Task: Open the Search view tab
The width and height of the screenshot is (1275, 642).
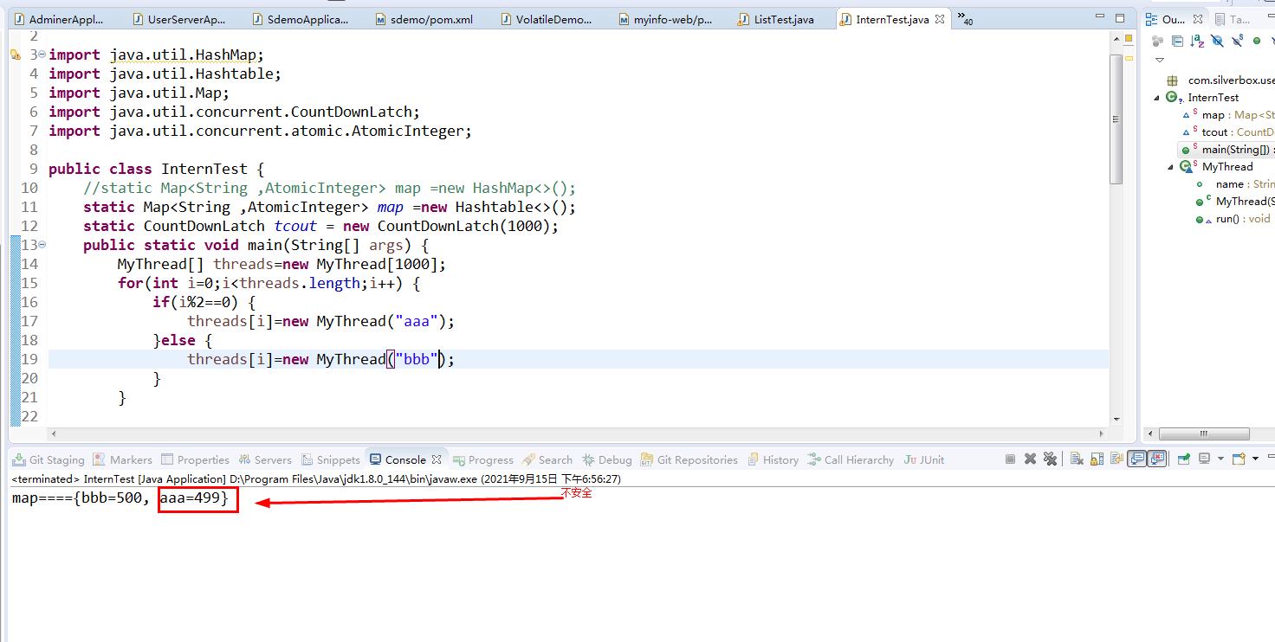Action: click(x=547, y=459)
